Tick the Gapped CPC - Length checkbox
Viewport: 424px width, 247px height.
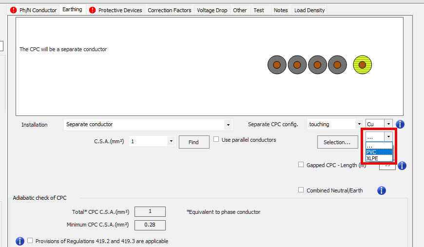point(301,165)
